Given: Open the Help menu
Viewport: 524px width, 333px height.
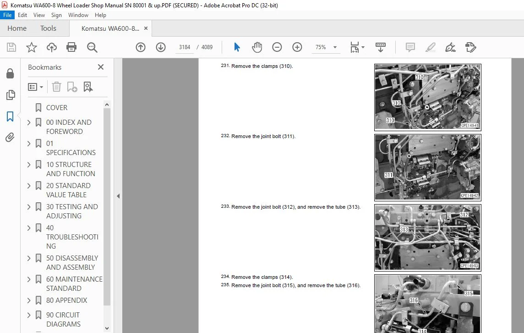Looking at the screenshot, I should (x=100, y=15).
